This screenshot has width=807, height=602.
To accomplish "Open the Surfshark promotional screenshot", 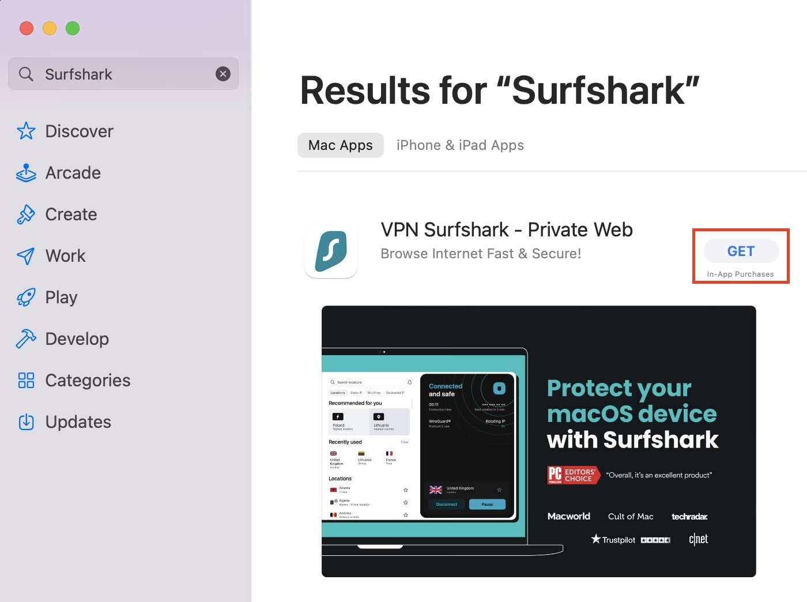I will pos(538,441).
